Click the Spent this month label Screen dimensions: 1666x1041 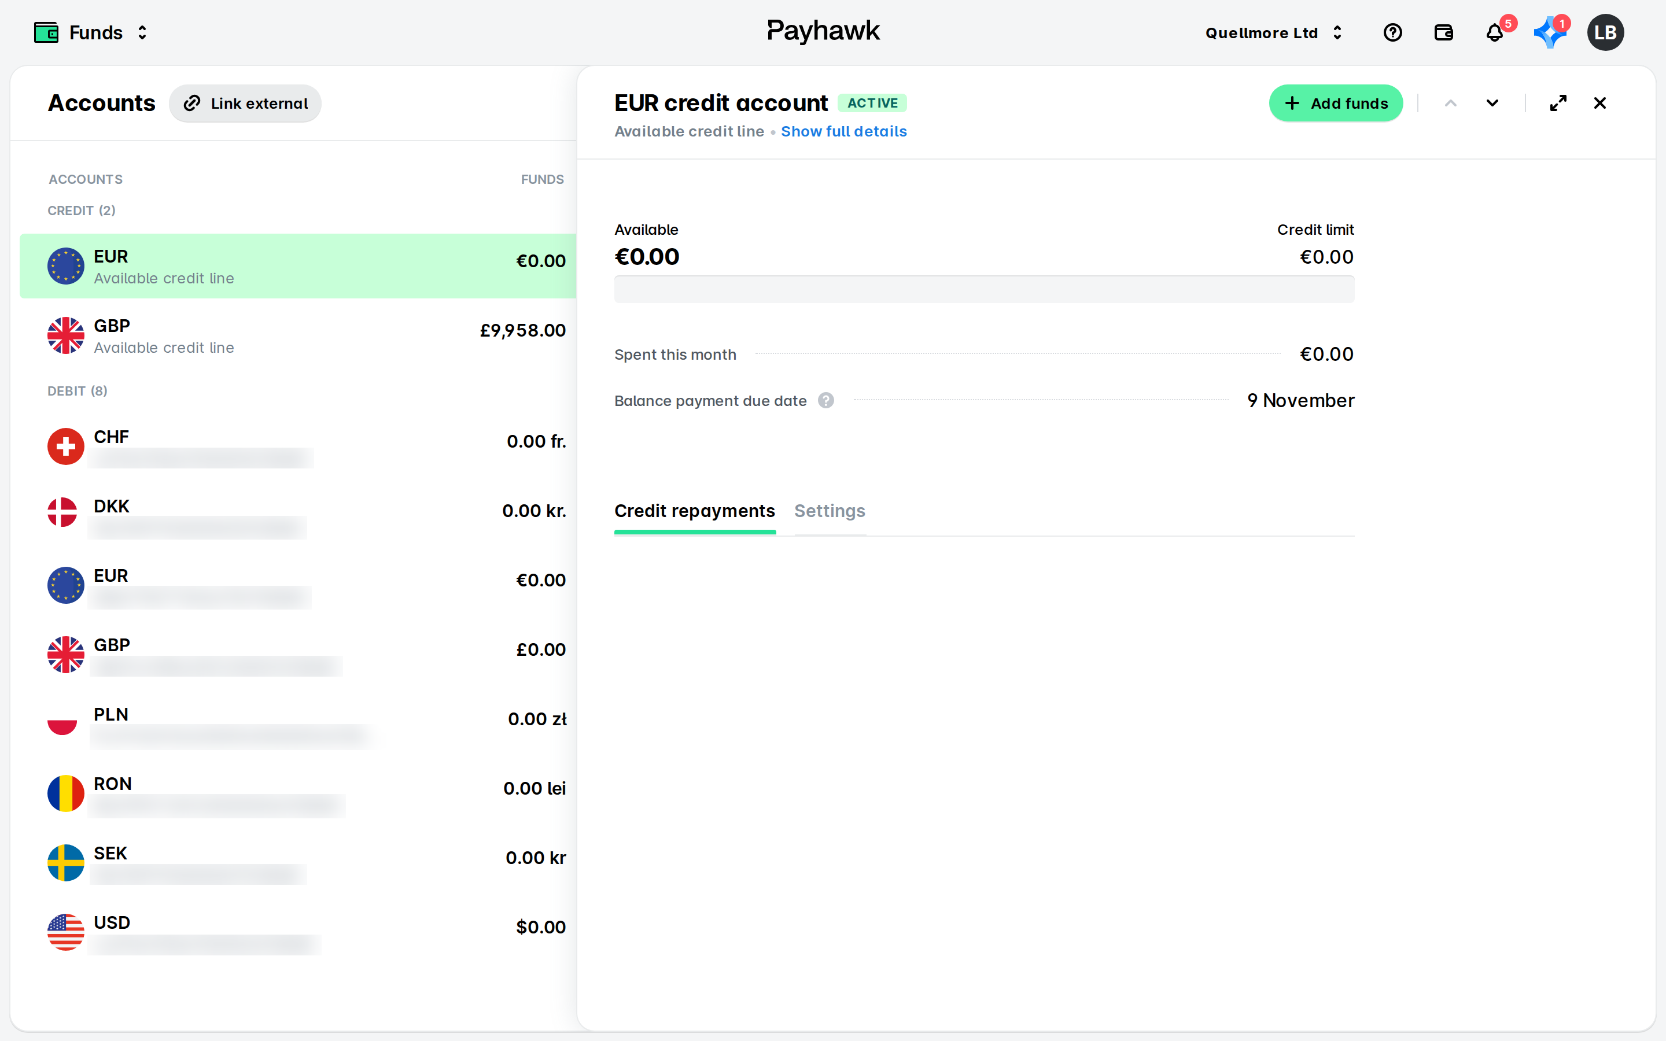coord(675,355)
